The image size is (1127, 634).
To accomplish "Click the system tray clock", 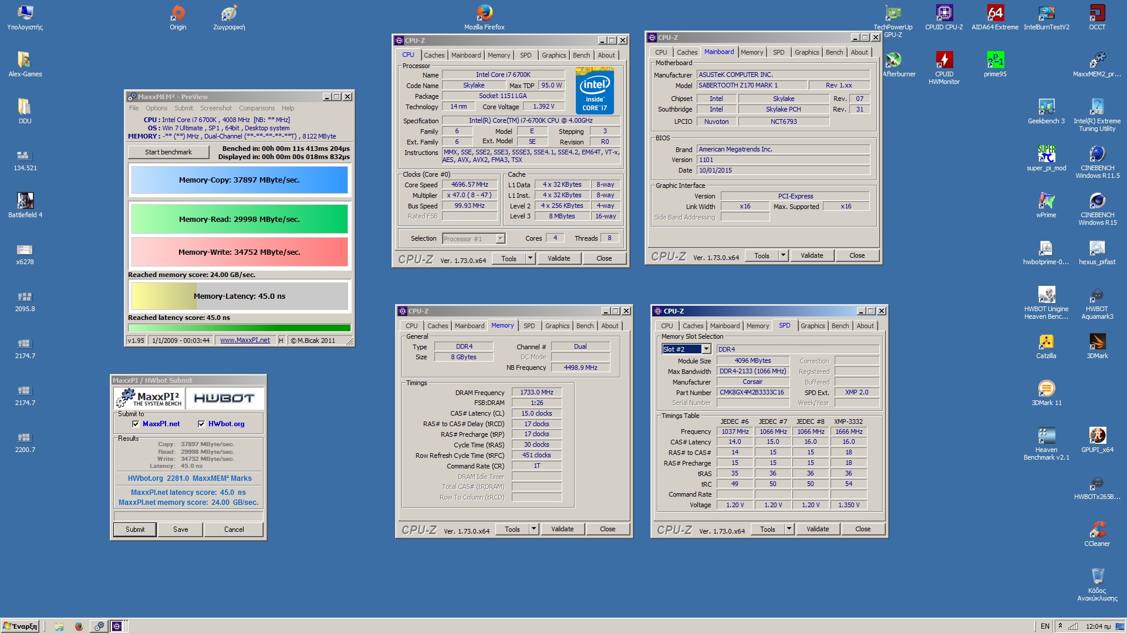I will pyautogui.click(x=1098, y=626).
